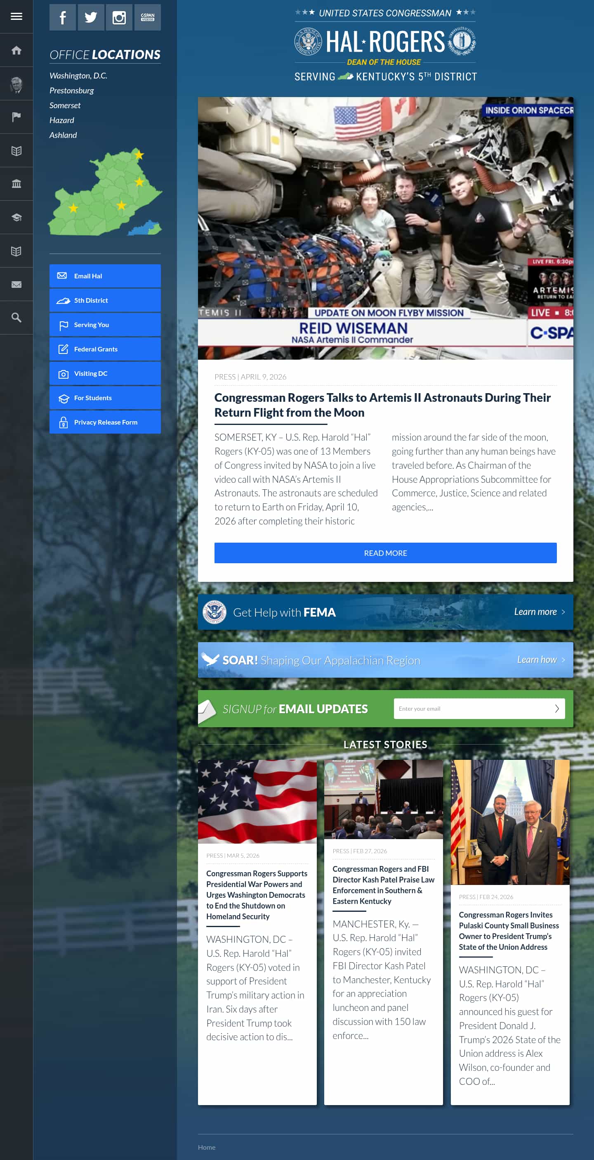The width and height of the screenshot is (594, 1160).
Task: Open search via magnifier icon
Action: click(16, 318)
